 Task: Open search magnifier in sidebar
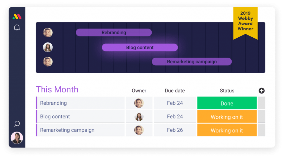coord(17,124)
